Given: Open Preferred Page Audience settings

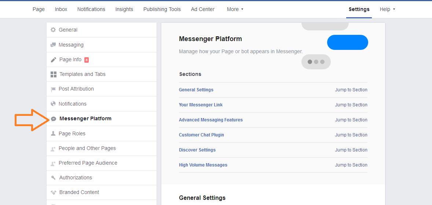Looking at the screenshot, I should pos(102,163).
